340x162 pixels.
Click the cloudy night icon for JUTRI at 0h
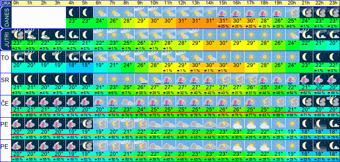click(18, 35)
